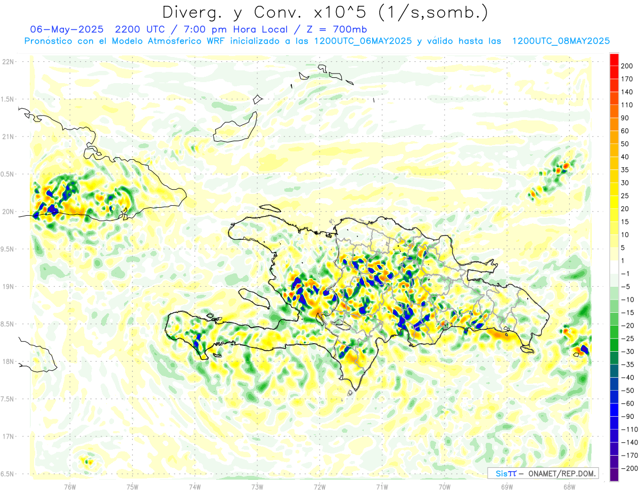Viewport: 639px width, 494px height.
Task: Click the '76W' longitude label
Action: point(70,487)
